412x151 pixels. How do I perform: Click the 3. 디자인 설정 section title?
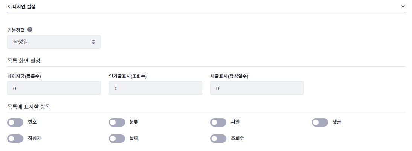click(21, 6)
